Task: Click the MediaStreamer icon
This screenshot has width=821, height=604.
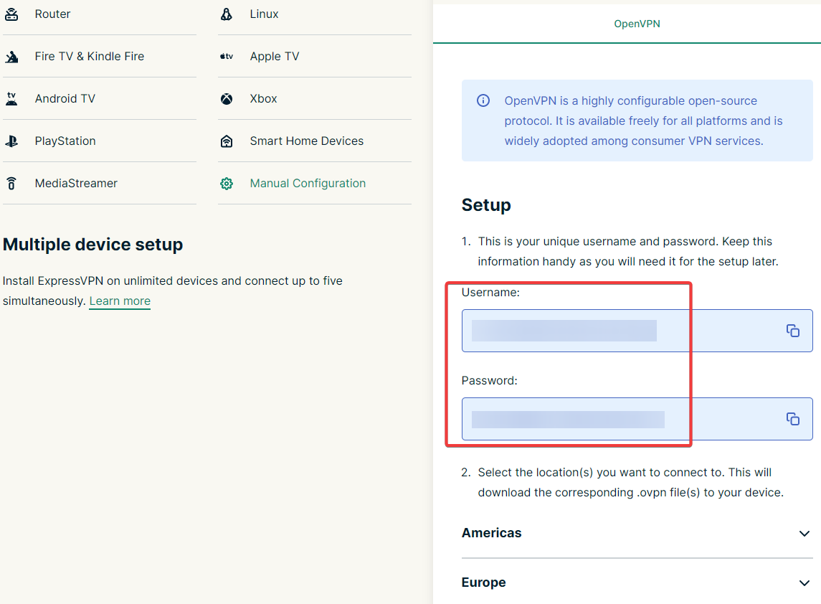Action: (x=11, y=184)
